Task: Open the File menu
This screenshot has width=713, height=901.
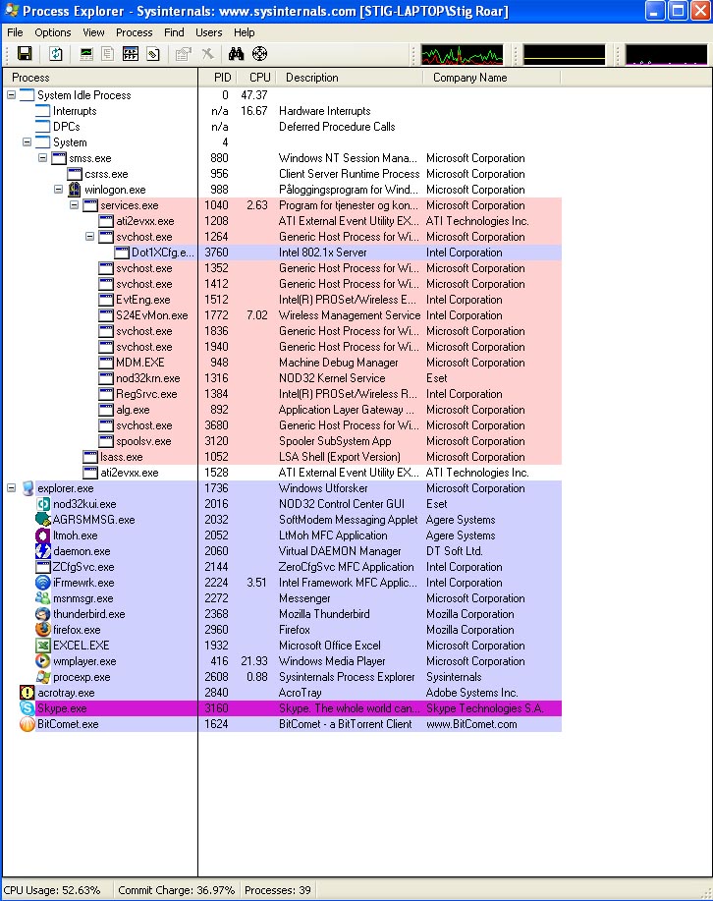Action: tap(15, 32)
